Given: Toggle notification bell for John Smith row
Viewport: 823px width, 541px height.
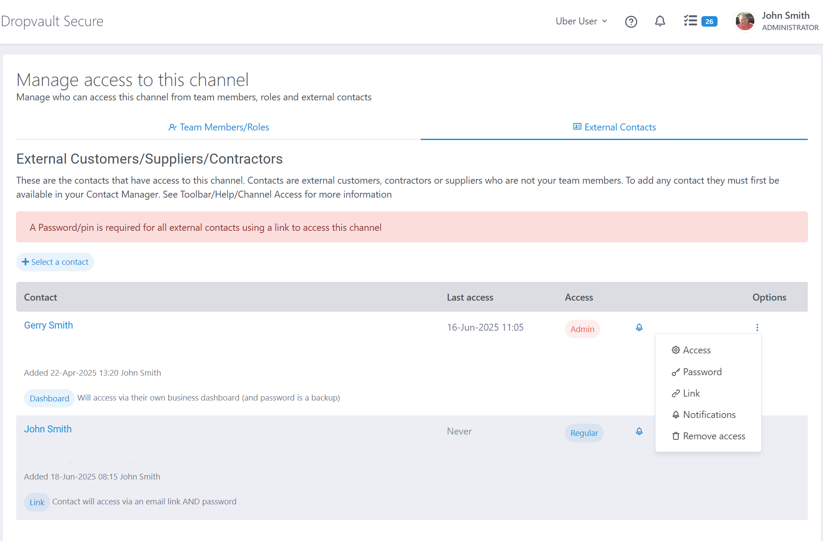Looking at the screenshot, I should (639, 431).
